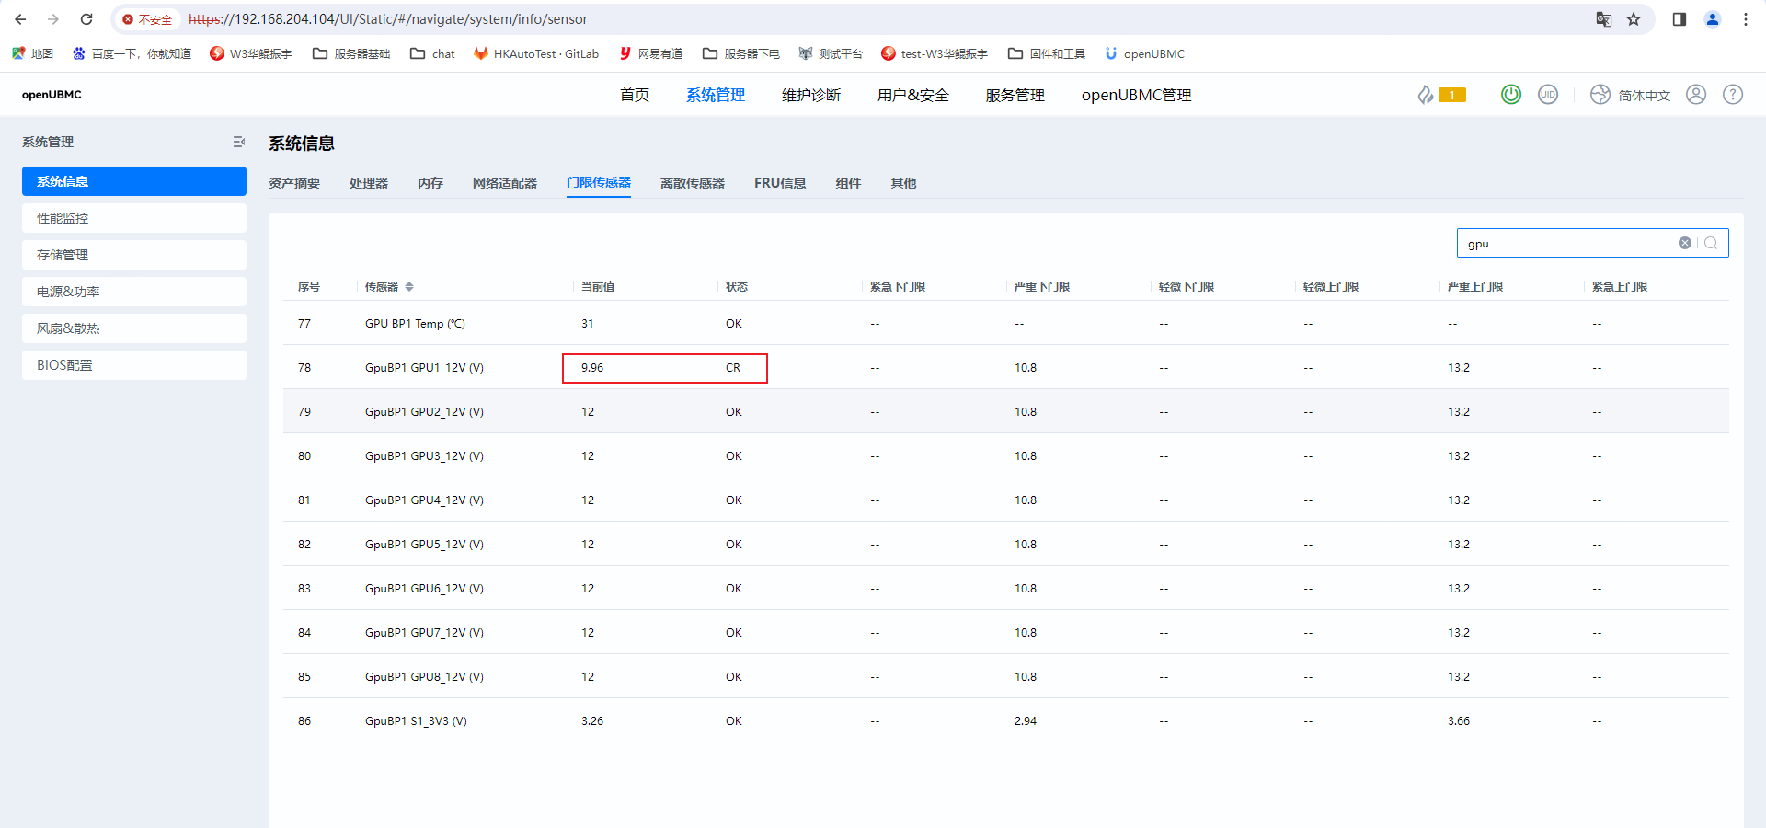Expand the 服务器下电 bookmark folder

click(741, 53)
